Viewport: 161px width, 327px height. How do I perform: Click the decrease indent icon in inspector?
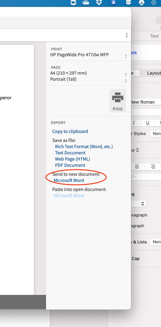click(133, 177)
